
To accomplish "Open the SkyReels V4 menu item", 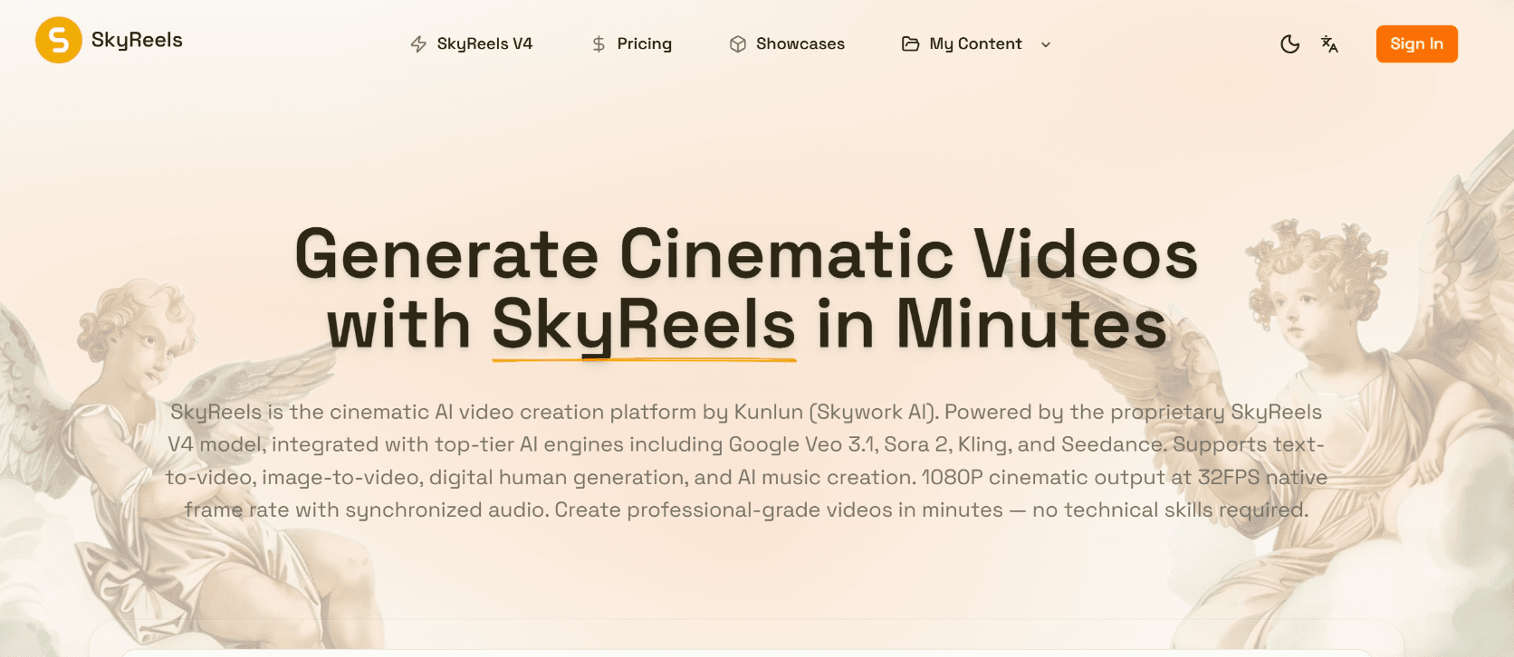I will (x=484, y=43).
